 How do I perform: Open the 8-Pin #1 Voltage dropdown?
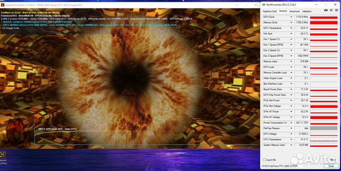click(x=291, y=117)
